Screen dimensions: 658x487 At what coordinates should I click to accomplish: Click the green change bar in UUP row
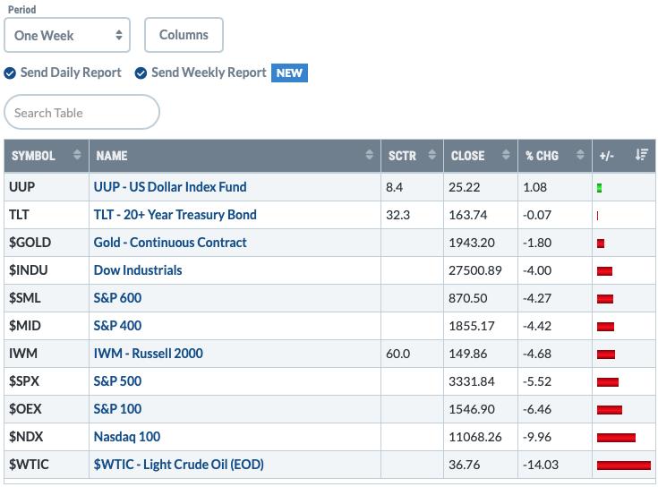click(599, 188)
